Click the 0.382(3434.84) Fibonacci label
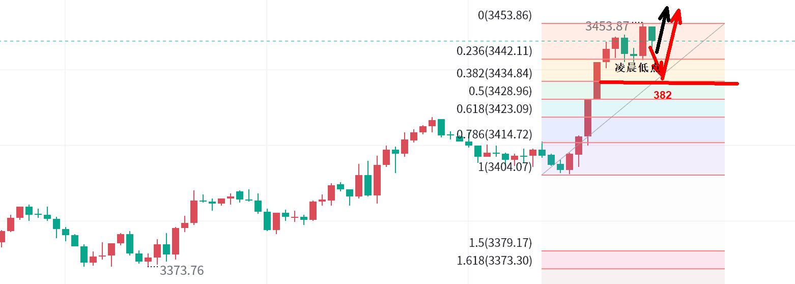795x284 pixels. (494, 73)
